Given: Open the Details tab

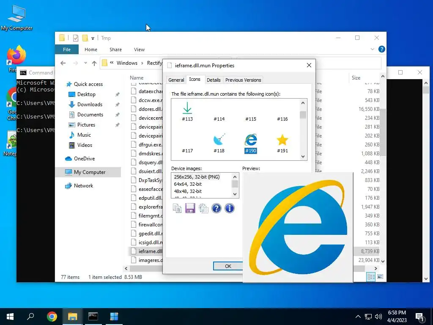Looking at the screenshot, I should coord(214,80).
